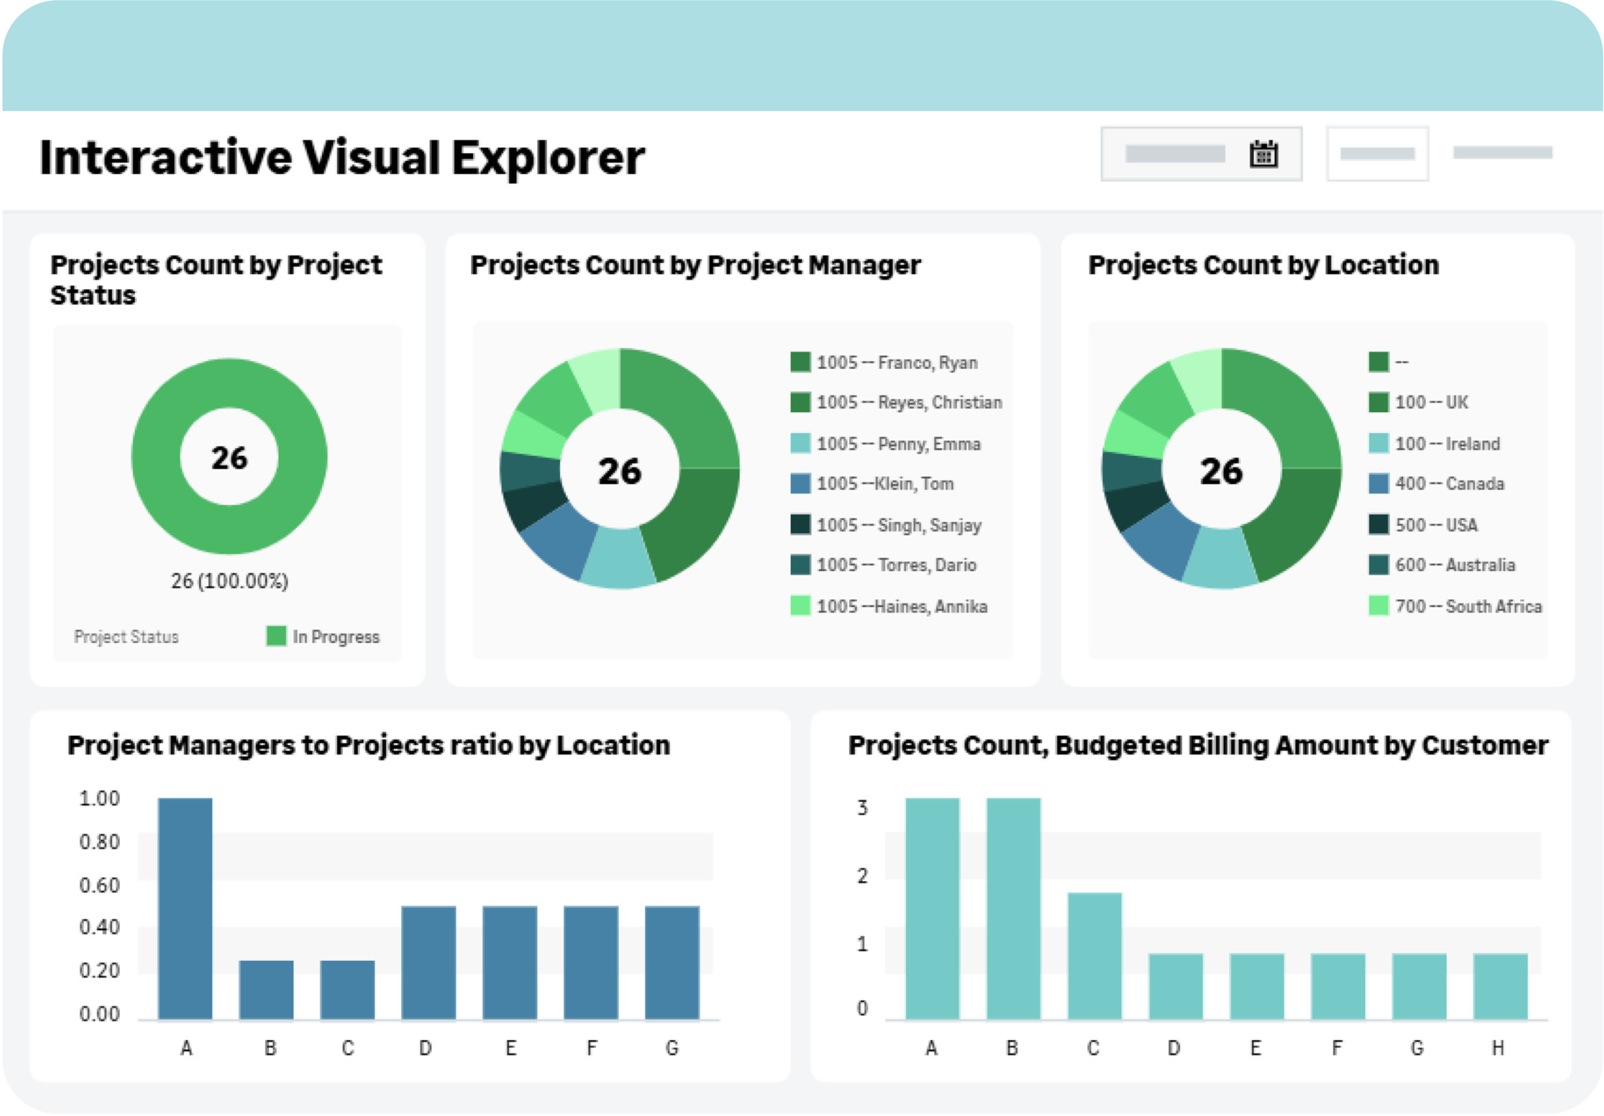Image resolution: width=1604 pixels, height=1116 pixels.
Task: Click bar E in the Customer chart
Action: pyautogui.click(x=1257, y=987)
